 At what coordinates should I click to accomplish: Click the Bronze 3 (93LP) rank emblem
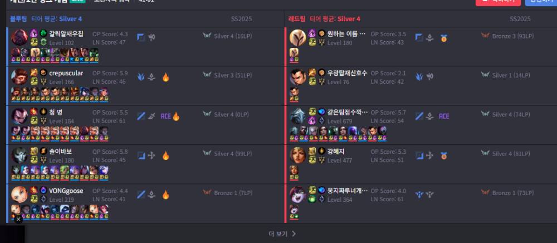(x=485, y=36)
